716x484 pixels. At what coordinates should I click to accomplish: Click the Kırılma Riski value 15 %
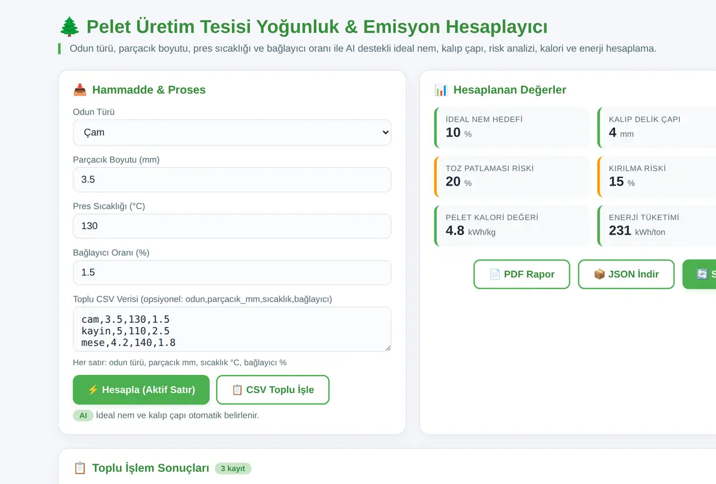[622, 181]
